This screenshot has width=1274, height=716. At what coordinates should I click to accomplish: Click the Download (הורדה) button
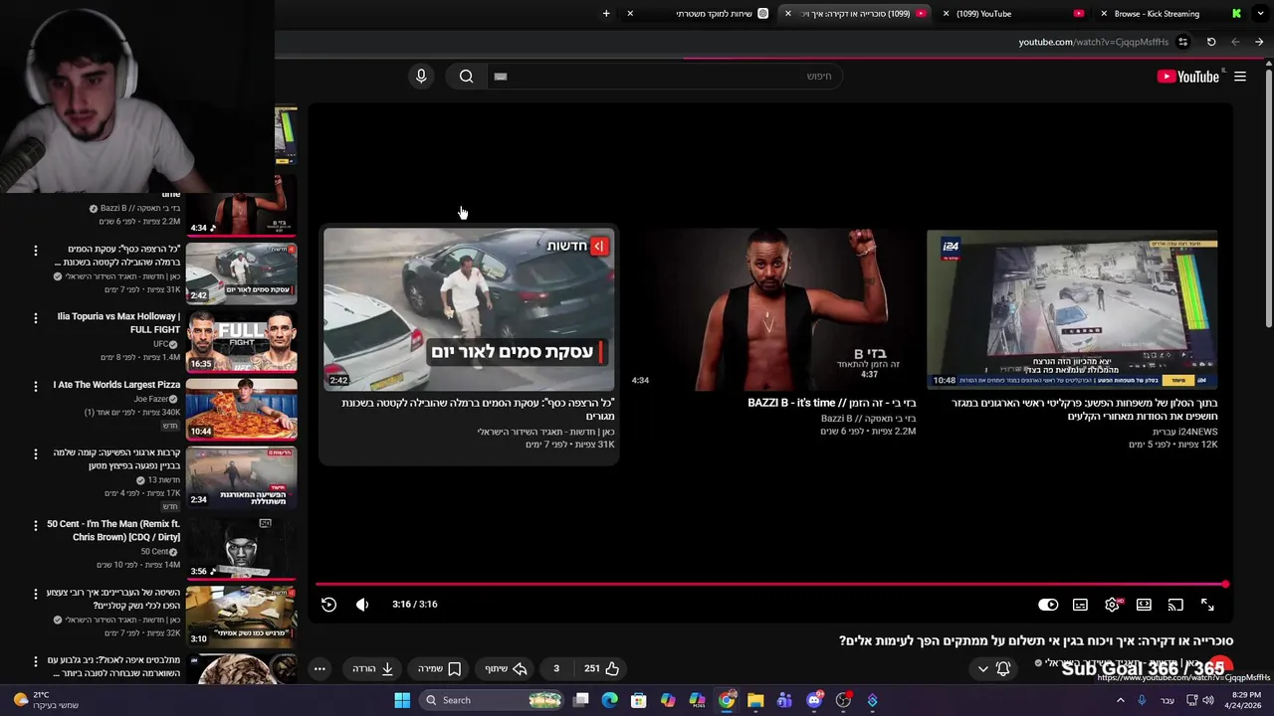pyautogui.click(x=373, y=668)
